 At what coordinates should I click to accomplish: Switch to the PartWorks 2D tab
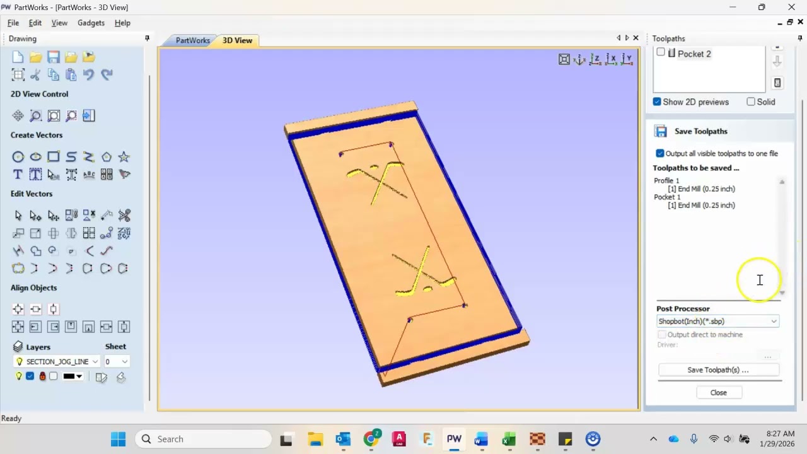click(192, 40)
